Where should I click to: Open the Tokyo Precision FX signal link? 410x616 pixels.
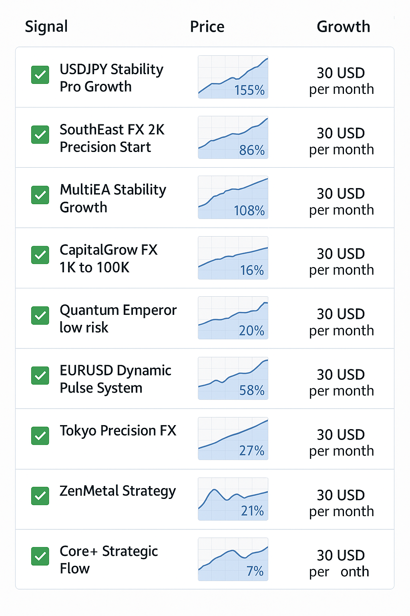[x=118, y=431]
